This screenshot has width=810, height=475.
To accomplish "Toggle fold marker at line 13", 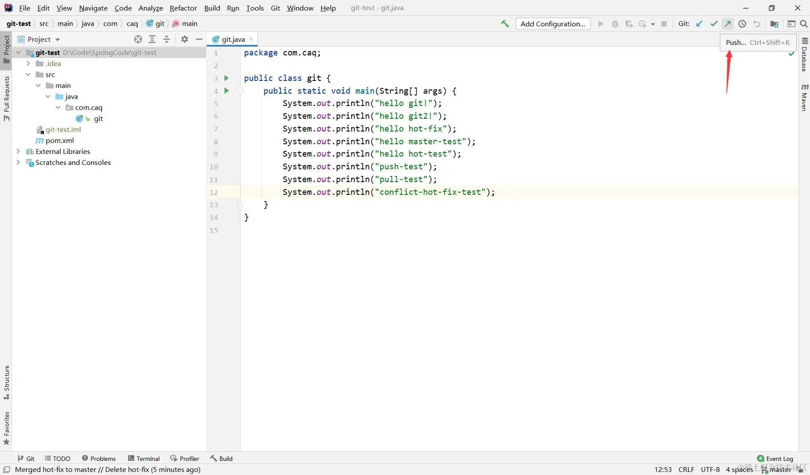I will (240, 205).
